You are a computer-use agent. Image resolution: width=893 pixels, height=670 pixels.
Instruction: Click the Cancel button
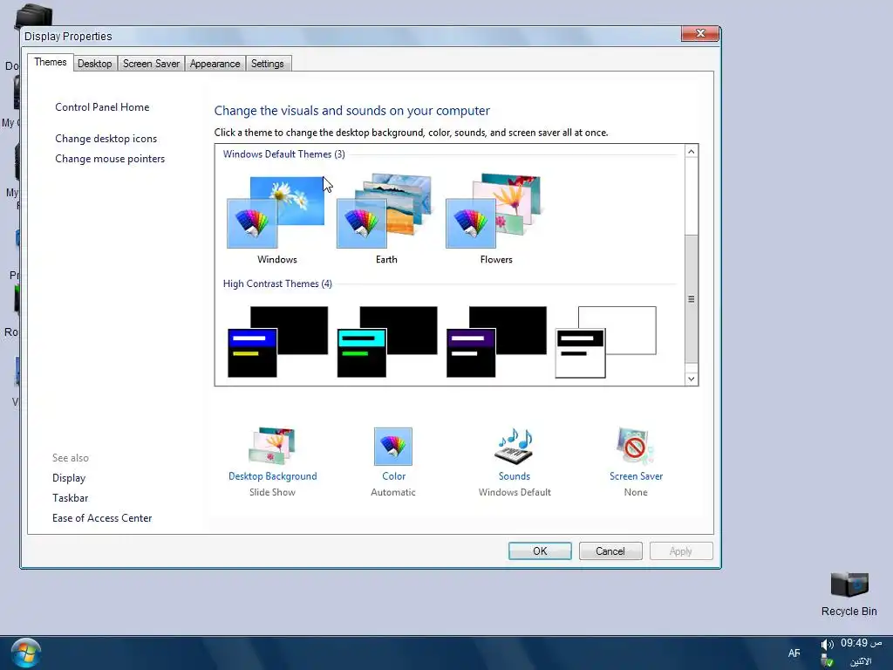[x=610, y=551]
